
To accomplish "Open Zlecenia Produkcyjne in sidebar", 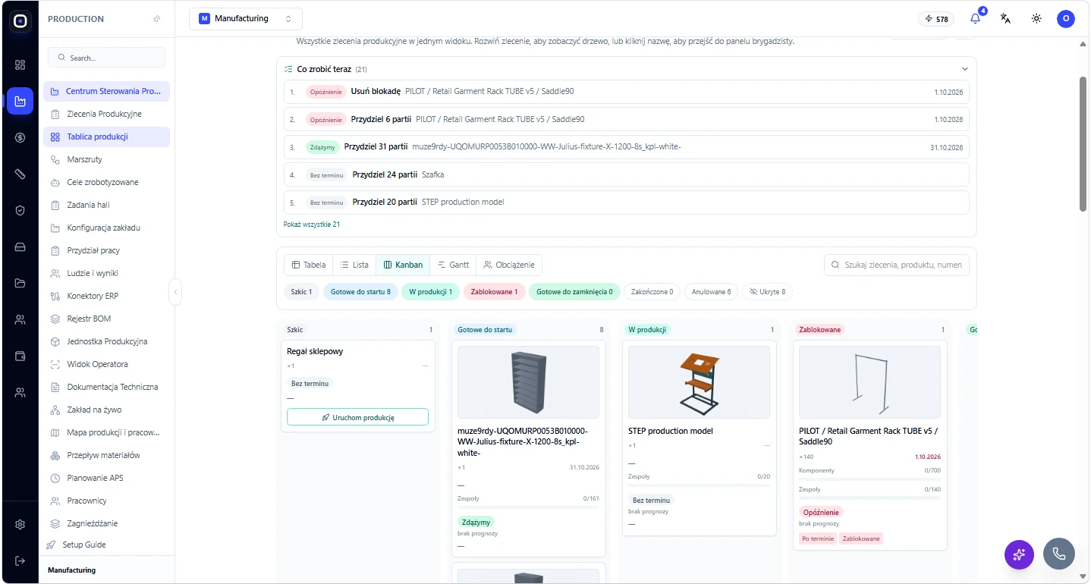I will [106, 114].
